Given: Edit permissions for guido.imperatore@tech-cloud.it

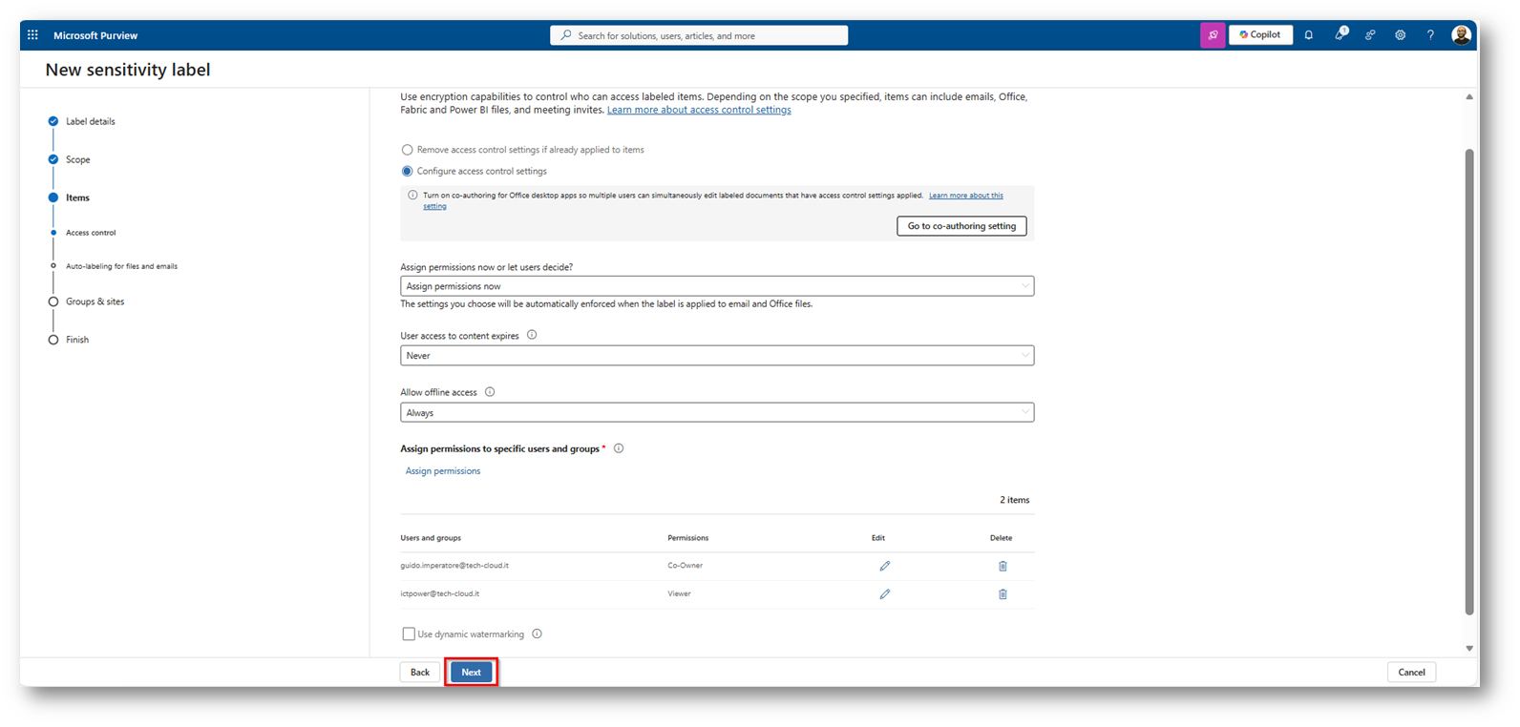Looking at the screenshot, I should (885, 566).
